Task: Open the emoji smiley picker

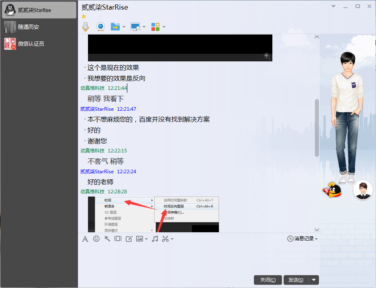Action: click(96, 239)
